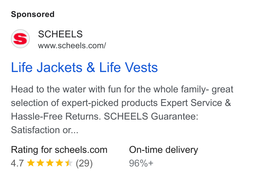Click the first gold rating star
Viewport: 258px width, 178px height.
coord(31,163)
